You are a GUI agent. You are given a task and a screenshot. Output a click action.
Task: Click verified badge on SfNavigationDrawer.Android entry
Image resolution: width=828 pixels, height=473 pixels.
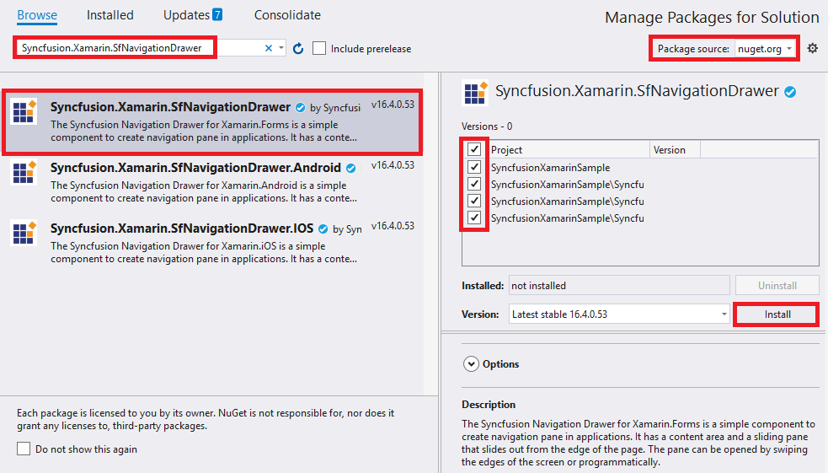(350, 168)
